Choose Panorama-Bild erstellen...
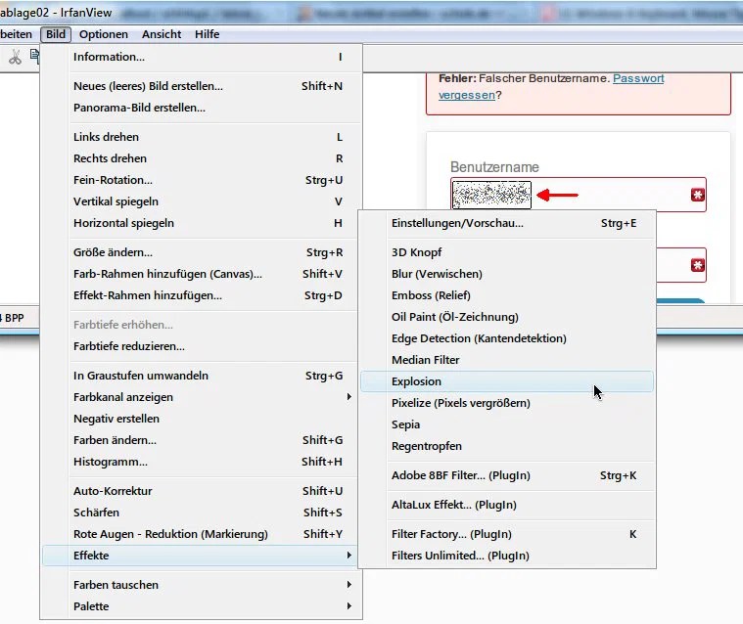This screenshot has width=743, height=624. (x=202, y=108)
